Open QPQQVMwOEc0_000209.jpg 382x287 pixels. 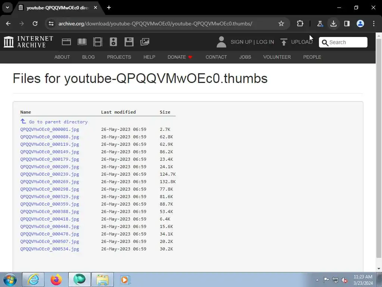point(50,167)
